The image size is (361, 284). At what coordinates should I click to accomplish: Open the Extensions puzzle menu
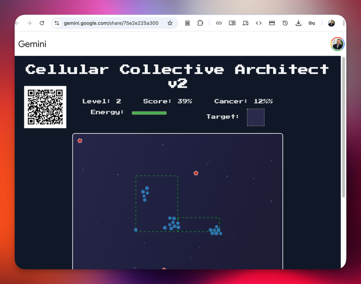click(200, 23)
